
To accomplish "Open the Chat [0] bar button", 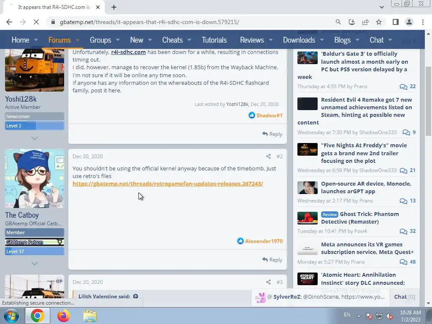I will pos(405,297).
